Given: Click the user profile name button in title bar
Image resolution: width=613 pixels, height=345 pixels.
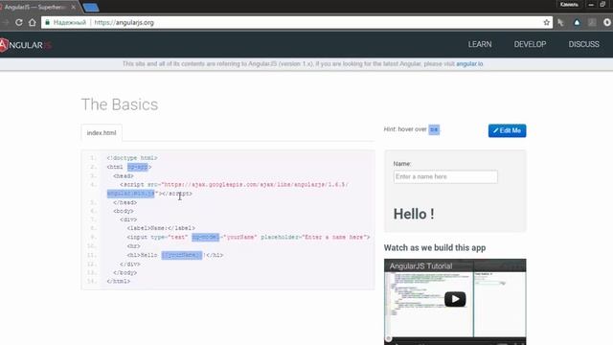Looking at the screenshot, I should (x=569, y=4).
